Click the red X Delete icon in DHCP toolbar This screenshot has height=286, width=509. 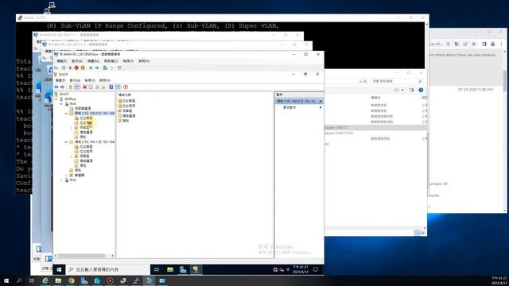(x=85, y=87)
